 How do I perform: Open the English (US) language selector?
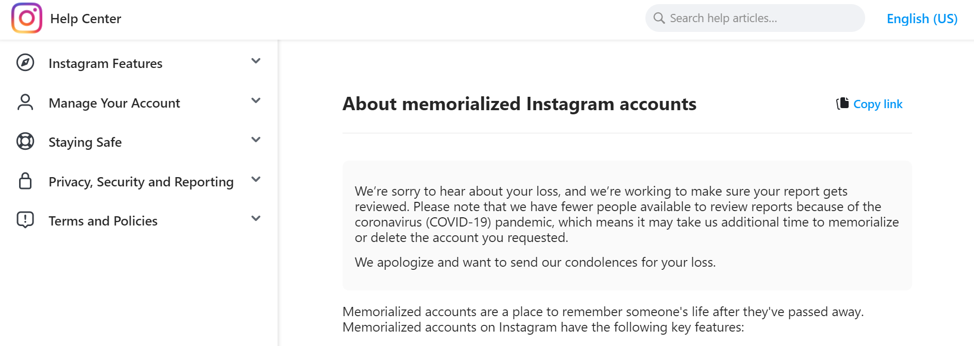[922, 19]
